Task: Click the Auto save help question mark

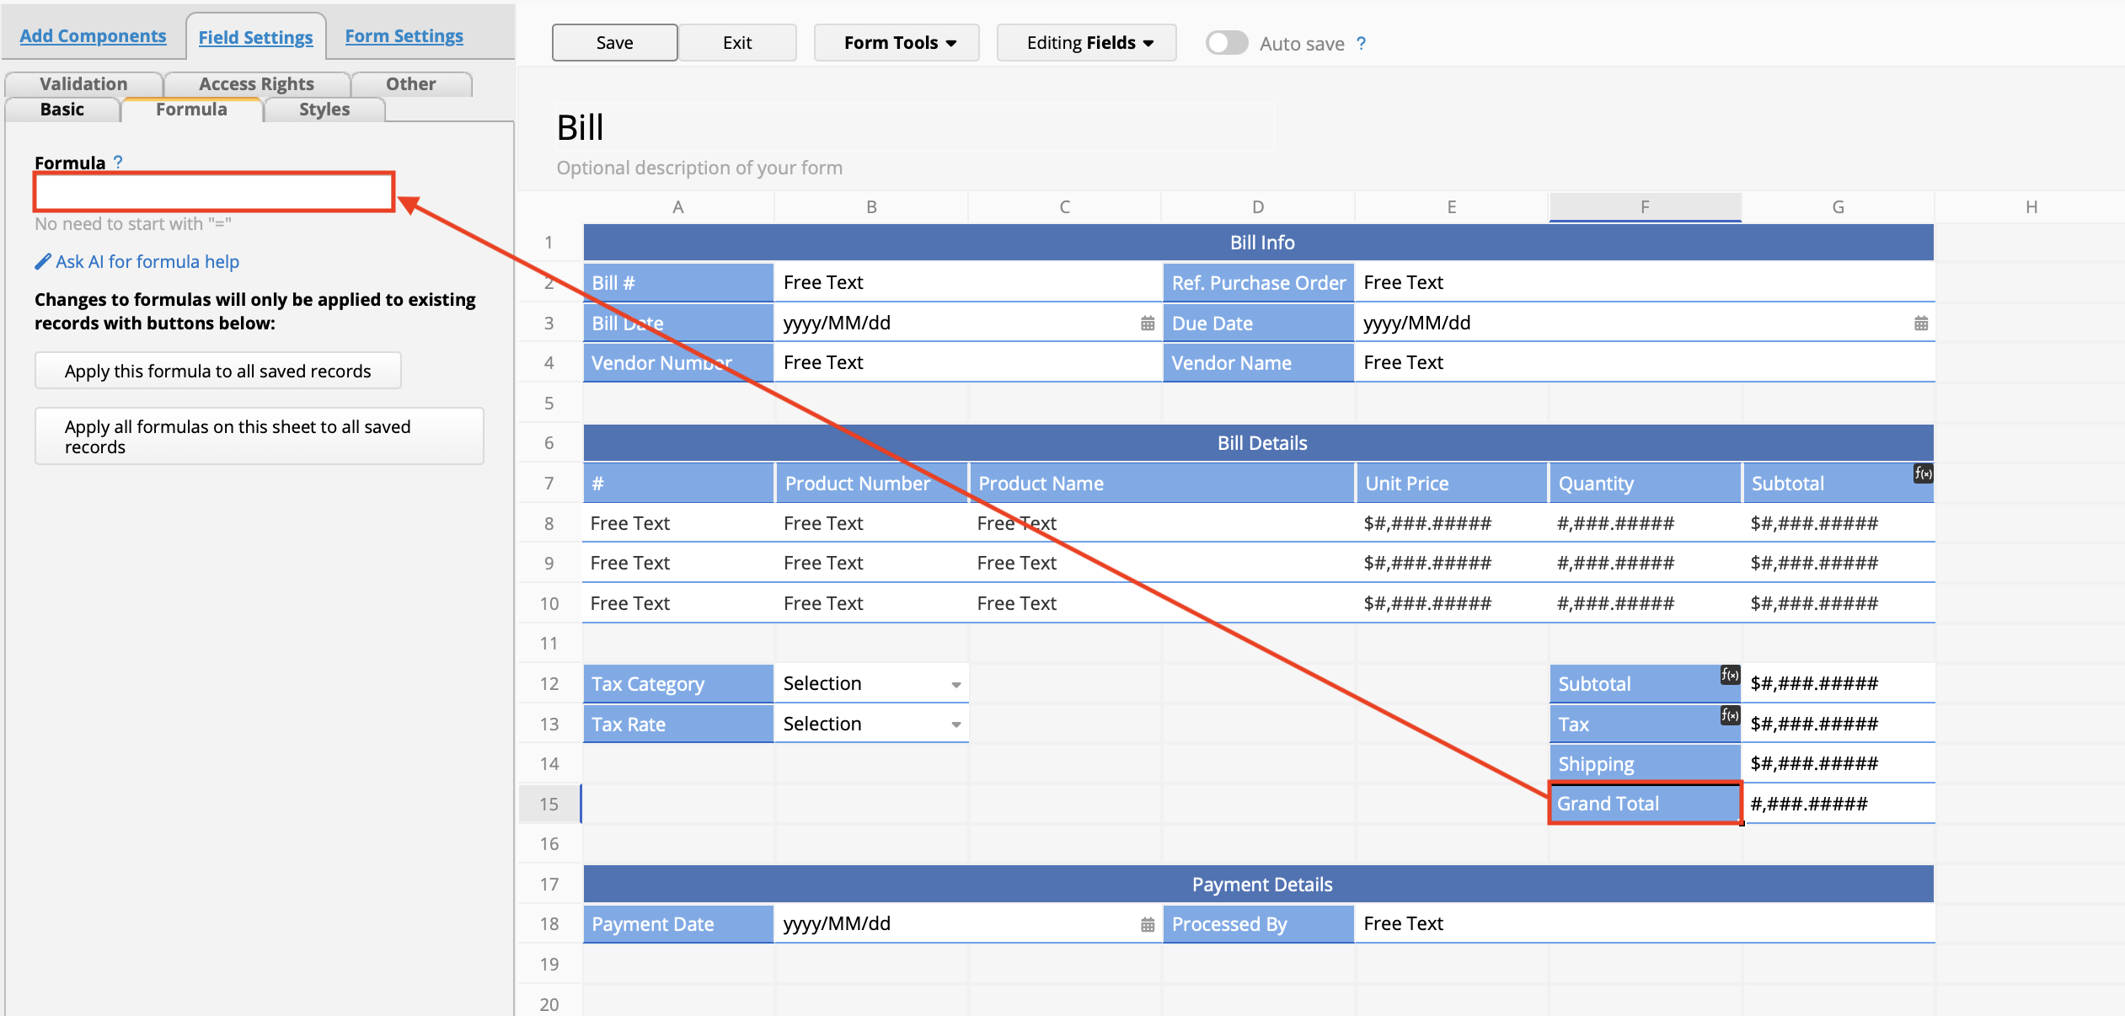Action: 1361,44
